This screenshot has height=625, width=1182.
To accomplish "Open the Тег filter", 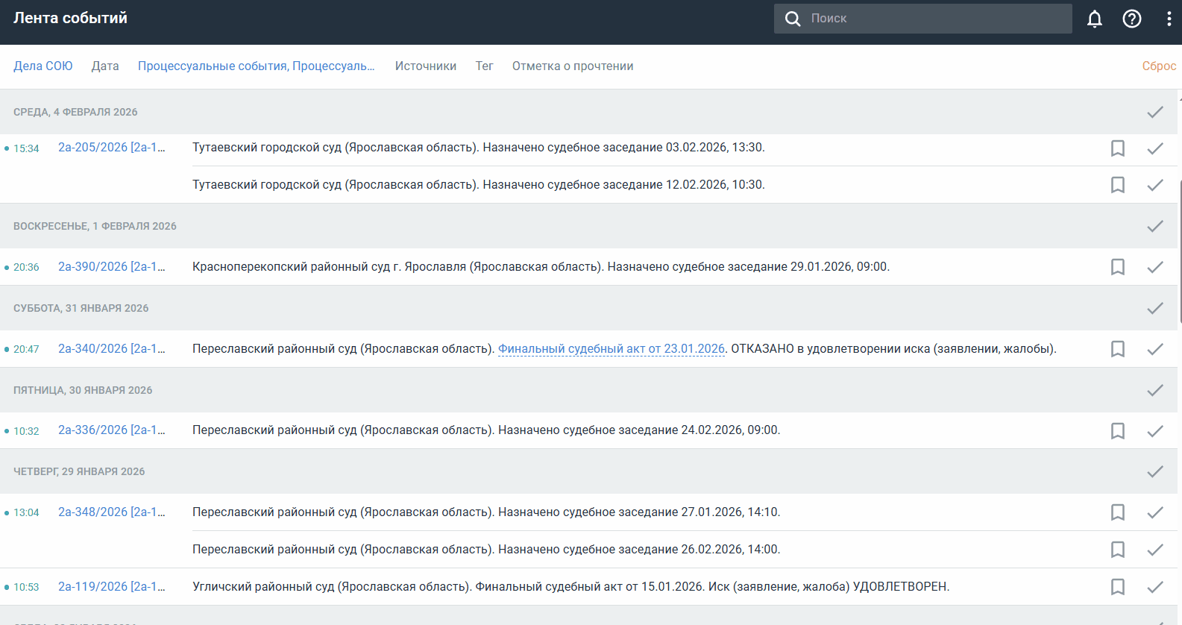I will coord(484,66).
